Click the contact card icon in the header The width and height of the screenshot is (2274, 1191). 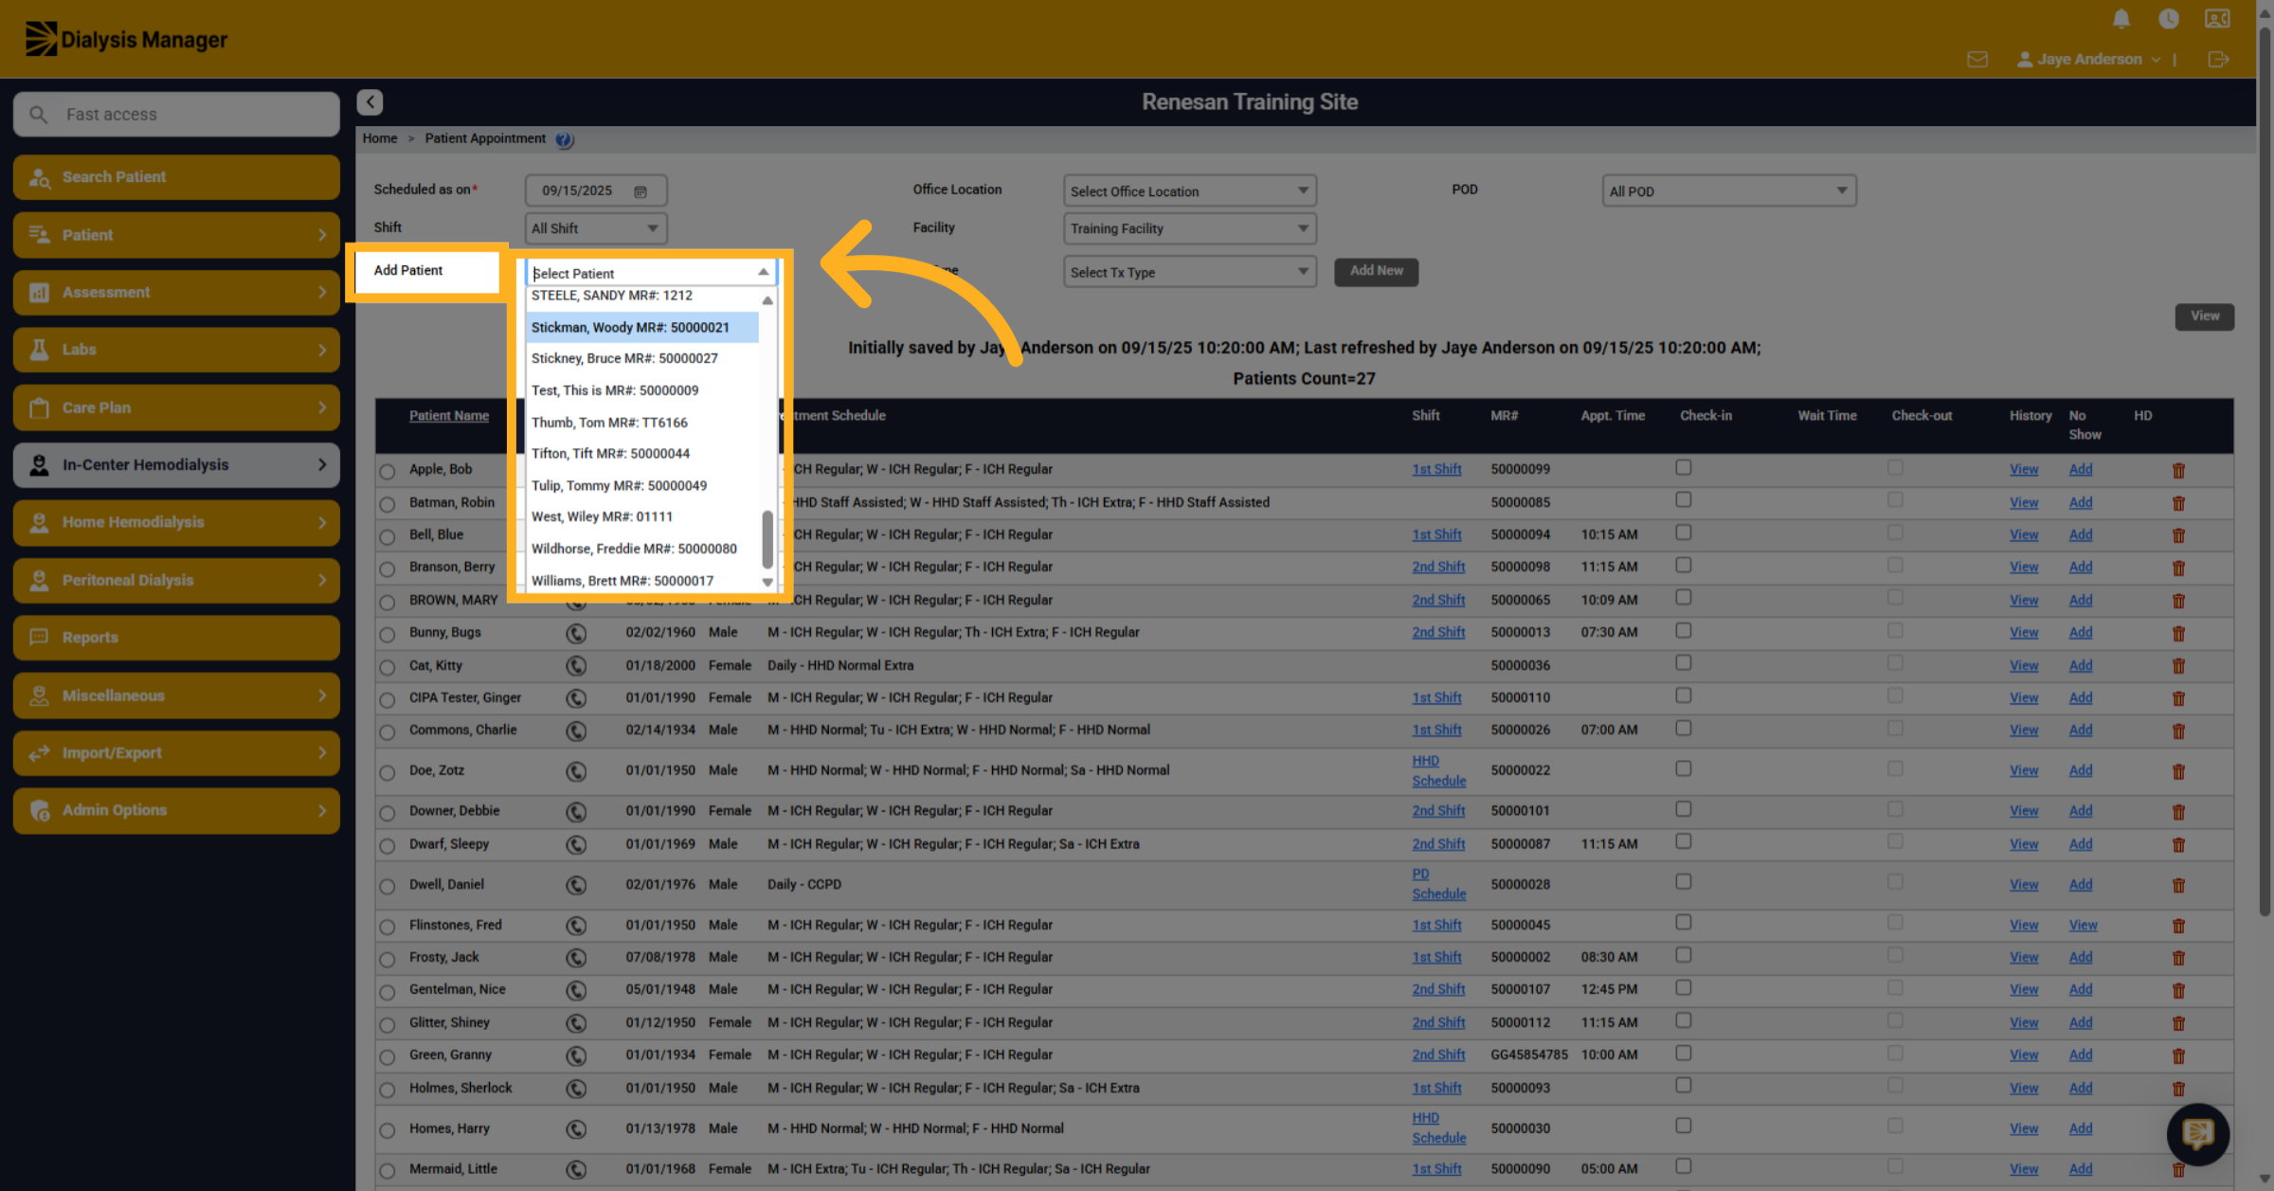(2217, 19)
